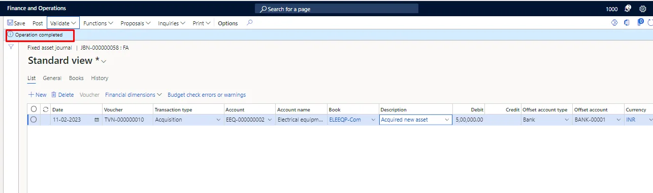Click the Transaction type column header
This screenshot has height=193, width=653.
coord(173,109)
